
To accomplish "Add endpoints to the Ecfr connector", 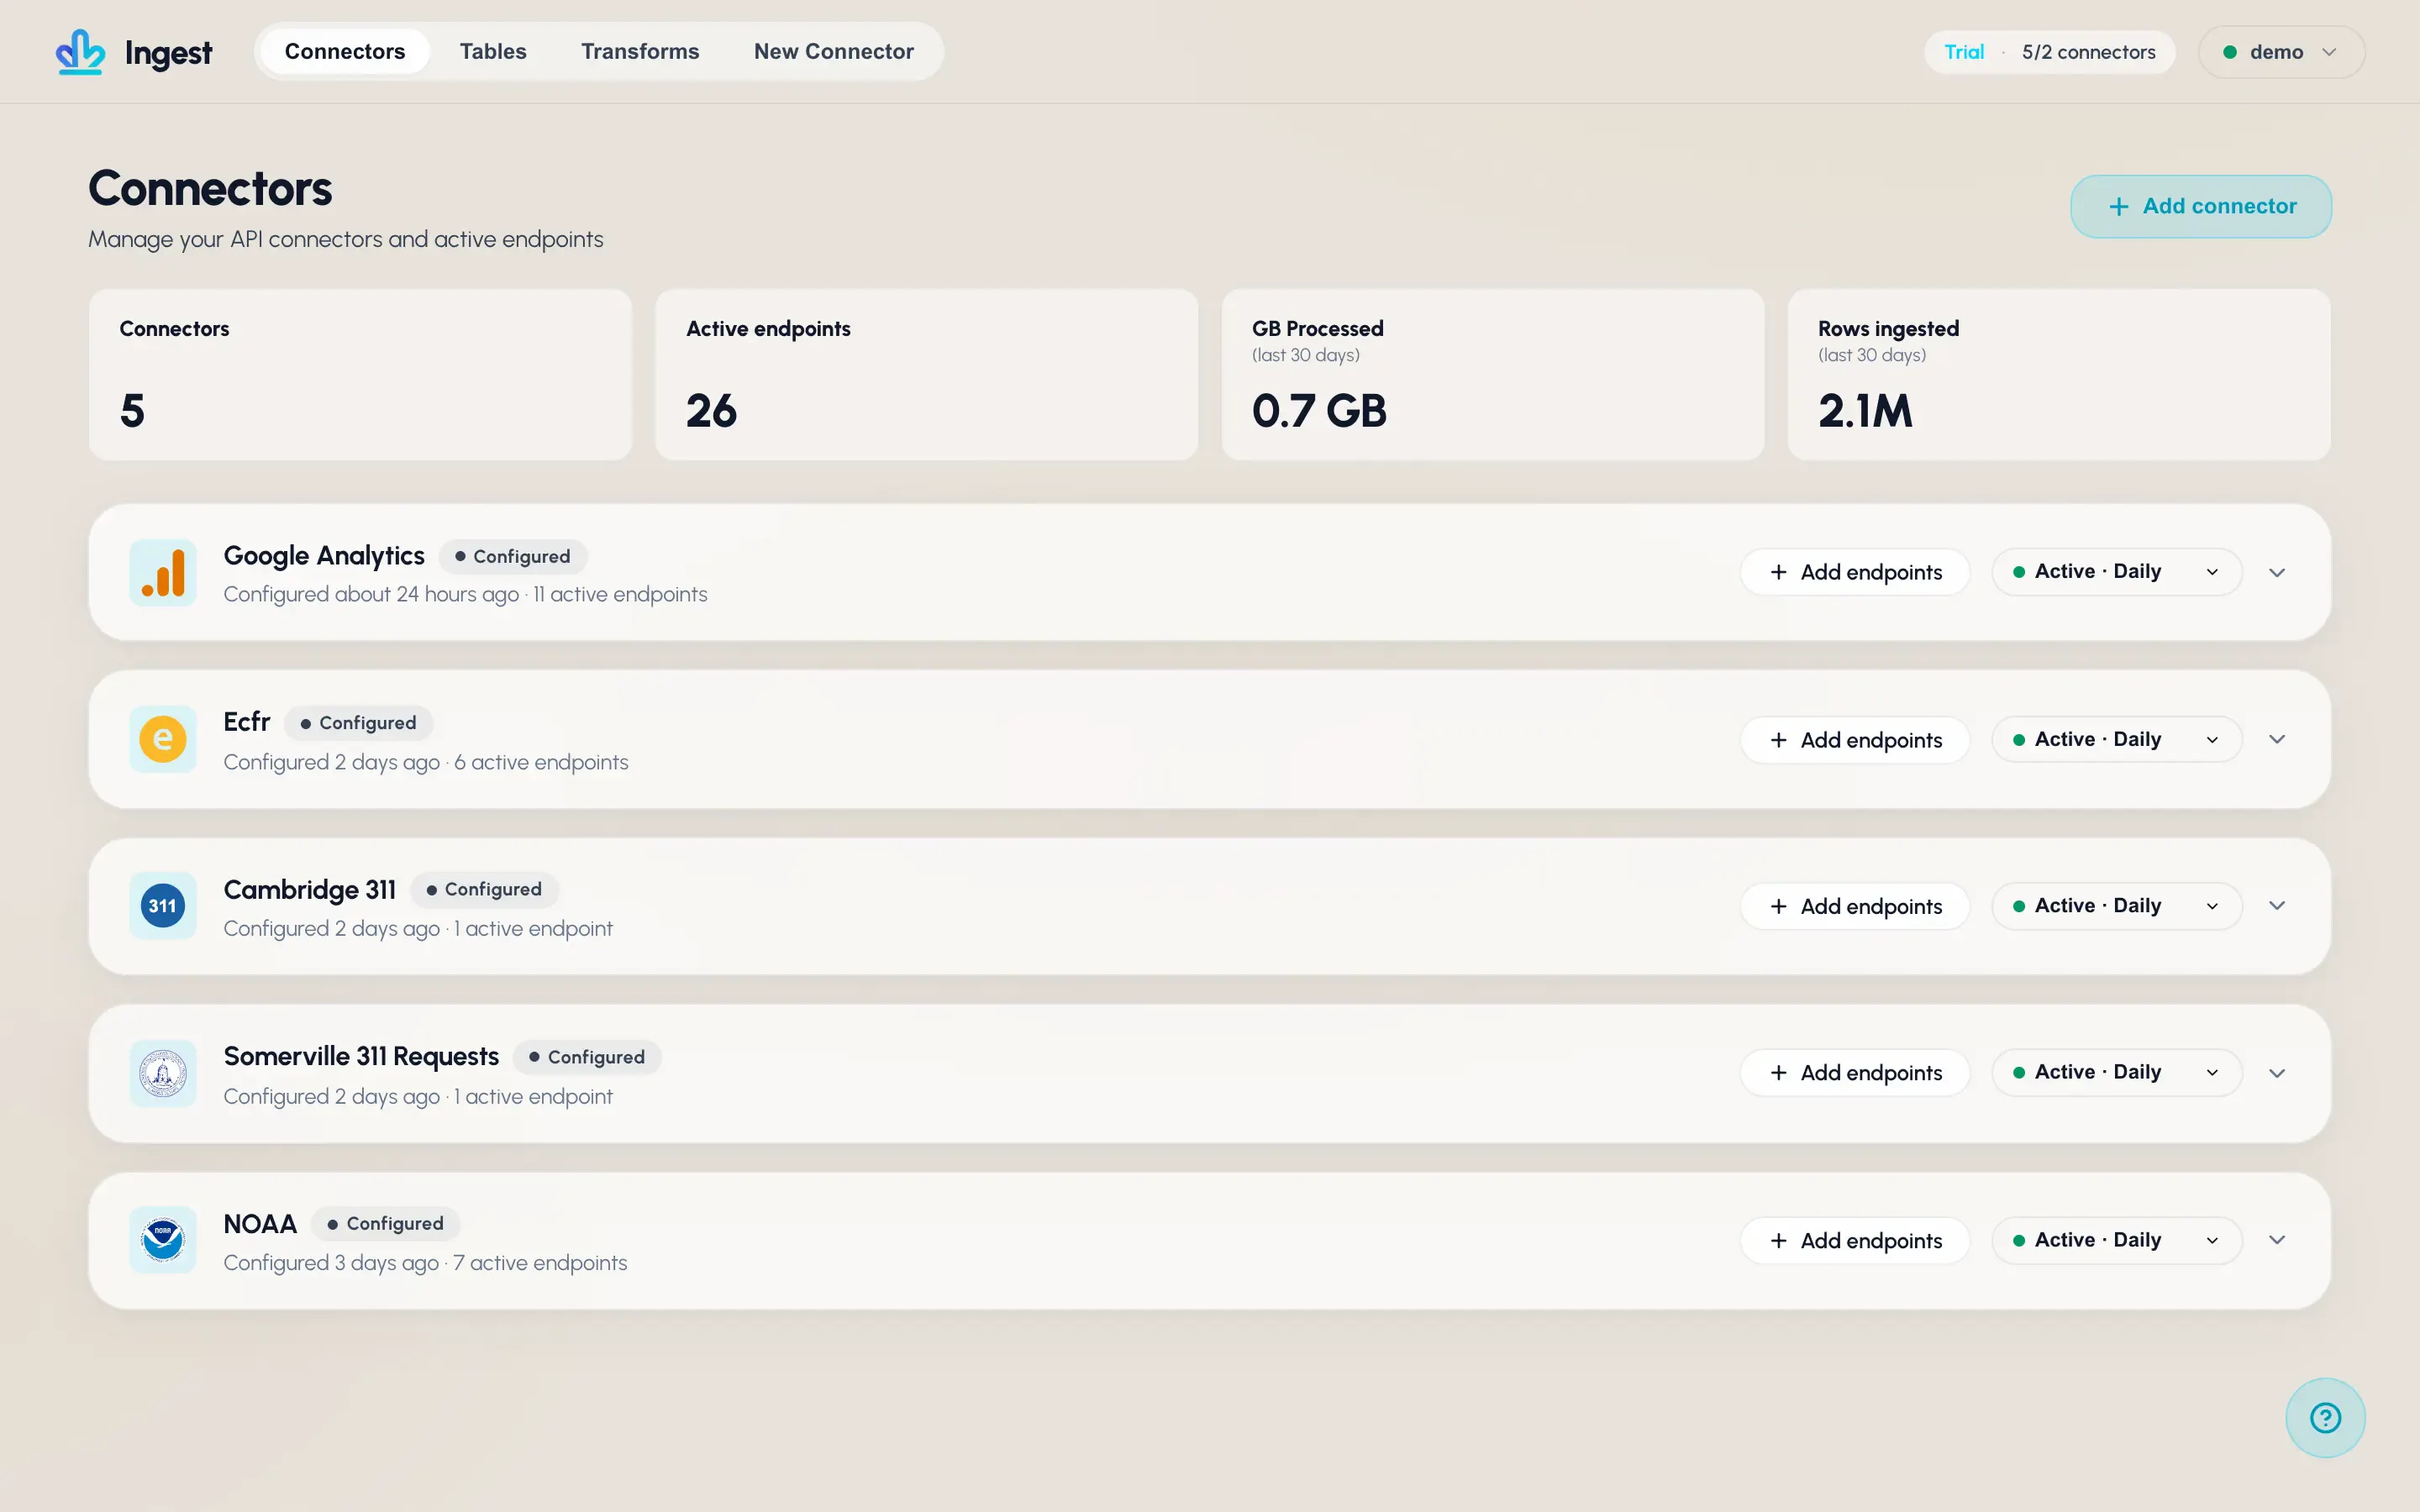I will pos(1855,740).
